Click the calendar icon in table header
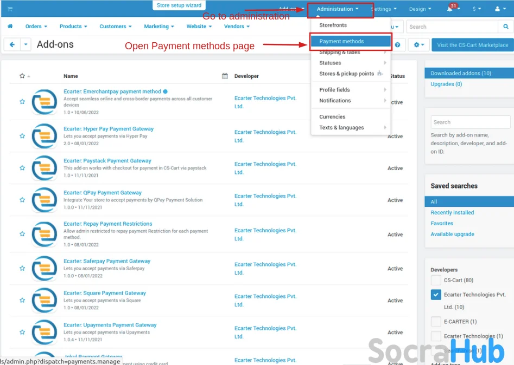 [x=225, y=76]
